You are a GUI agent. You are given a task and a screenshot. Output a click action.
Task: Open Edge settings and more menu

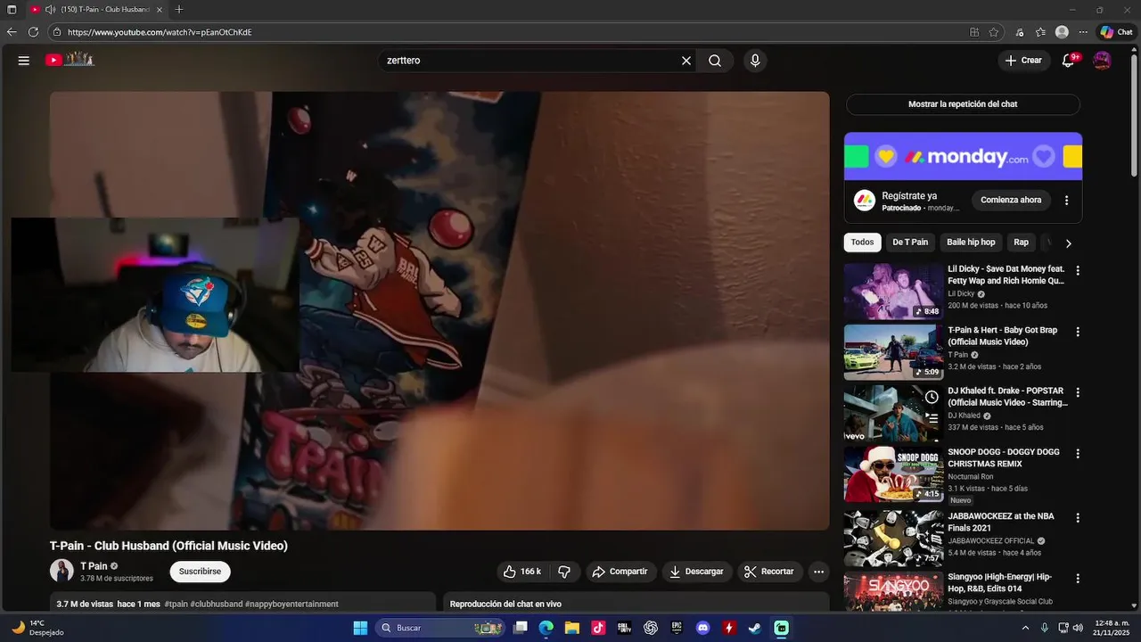(x=1083, y=32)
